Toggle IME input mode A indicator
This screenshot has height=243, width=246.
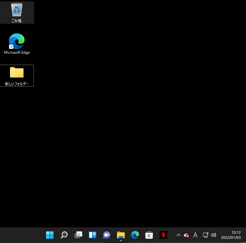tap(195, 235)
